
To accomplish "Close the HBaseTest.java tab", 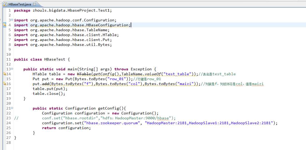I will click(x=34, y=4).
